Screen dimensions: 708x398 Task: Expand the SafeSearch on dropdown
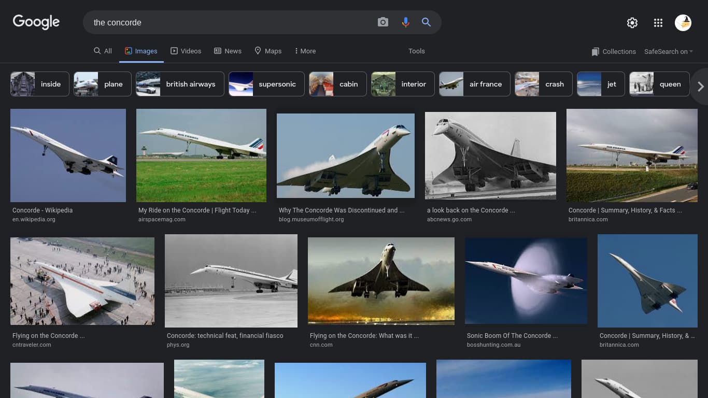click(669, 51)
